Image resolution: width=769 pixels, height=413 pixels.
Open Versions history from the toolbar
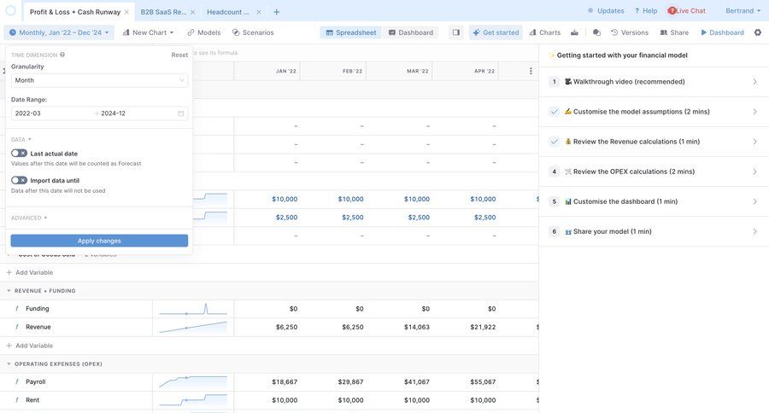pos(629,32)
